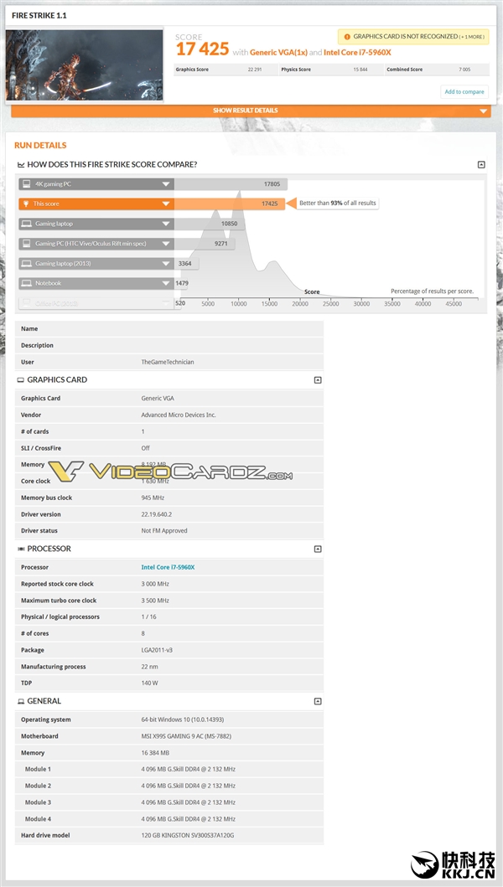Click the warning icon in the graphics card alert

tap(347, 37)
